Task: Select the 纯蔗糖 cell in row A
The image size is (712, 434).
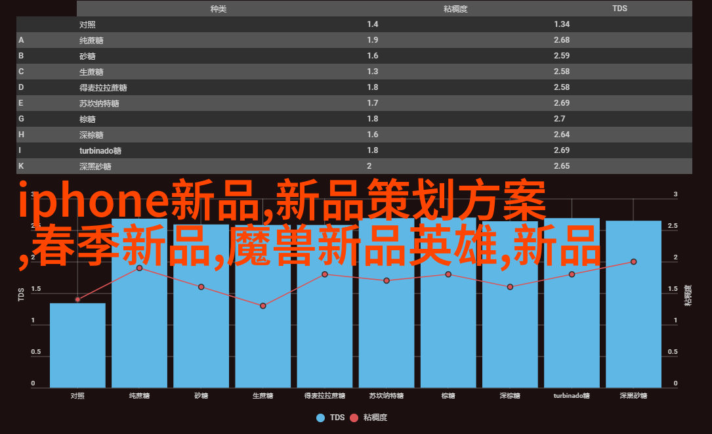Action: point(91,41)
